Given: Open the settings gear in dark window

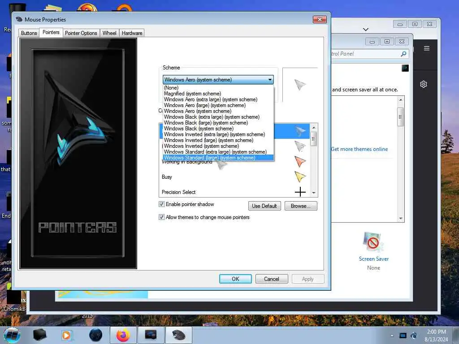Looking at the screenshot, I should point(423,84).
